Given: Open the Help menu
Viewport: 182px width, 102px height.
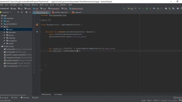Looking at the screenshot, I should [x=70, y=5].
